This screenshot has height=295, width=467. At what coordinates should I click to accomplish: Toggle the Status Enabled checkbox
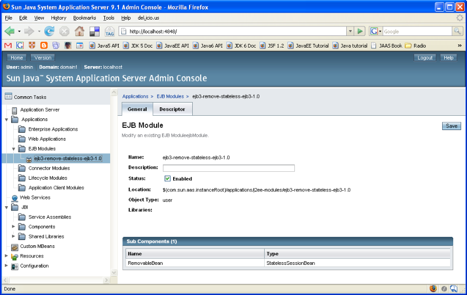[167, 179]
